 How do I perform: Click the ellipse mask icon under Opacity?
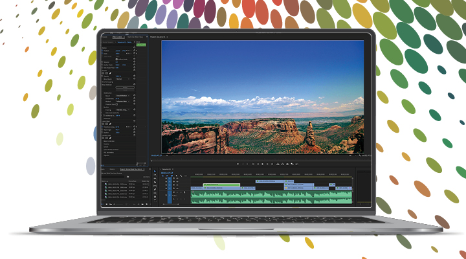pos(104,73)
